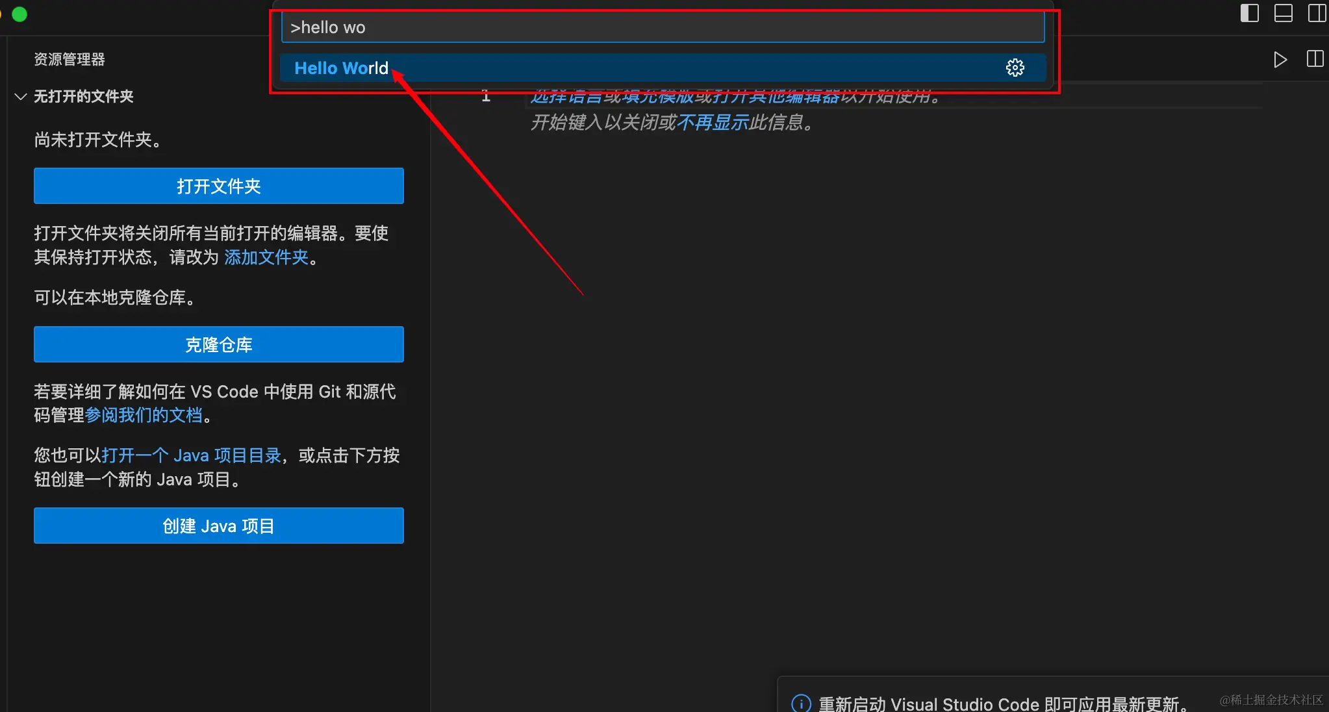The width and height of the screenshot is (1329, 712).
Task: Click the 打开一个 Java 项目目录 link
Action: tap(191, 455)
